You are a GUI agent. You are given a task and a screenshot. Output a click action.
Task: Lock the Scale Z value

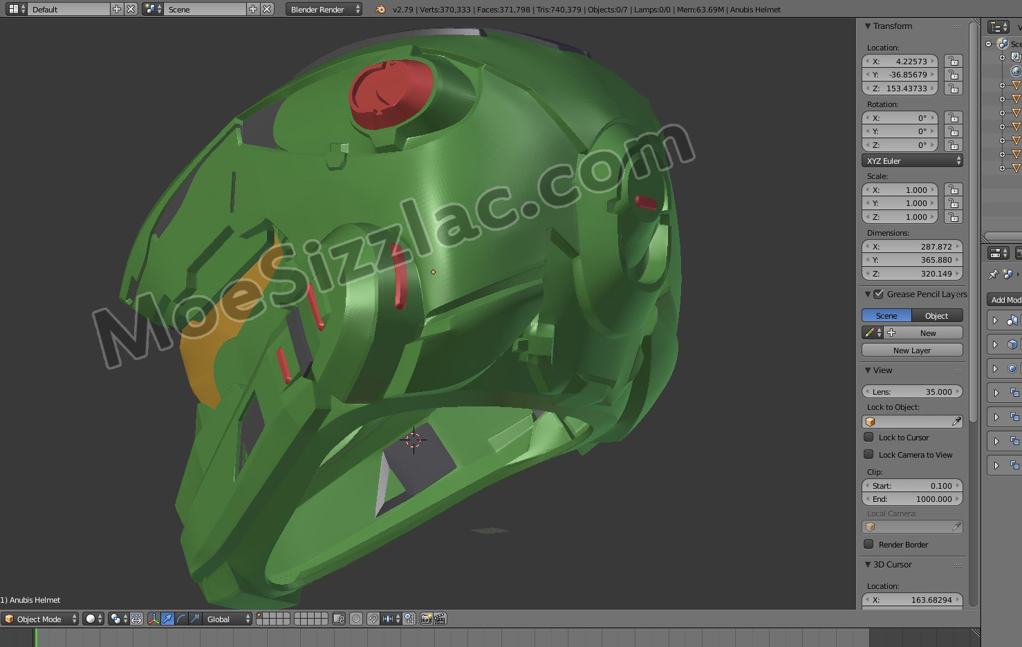pos(954,217)
